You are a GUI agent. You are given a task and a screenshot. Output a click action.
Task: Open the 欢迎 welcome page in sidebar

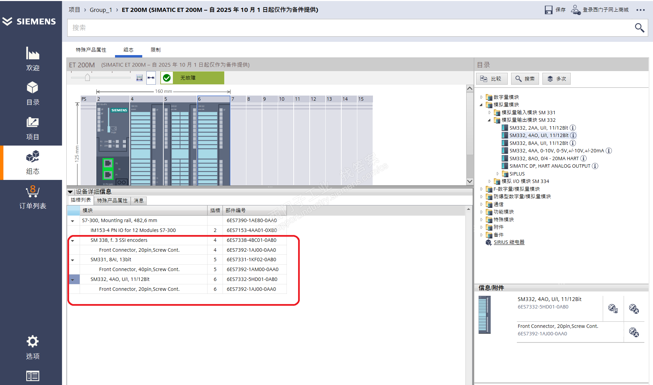click(x=33, y=59)
